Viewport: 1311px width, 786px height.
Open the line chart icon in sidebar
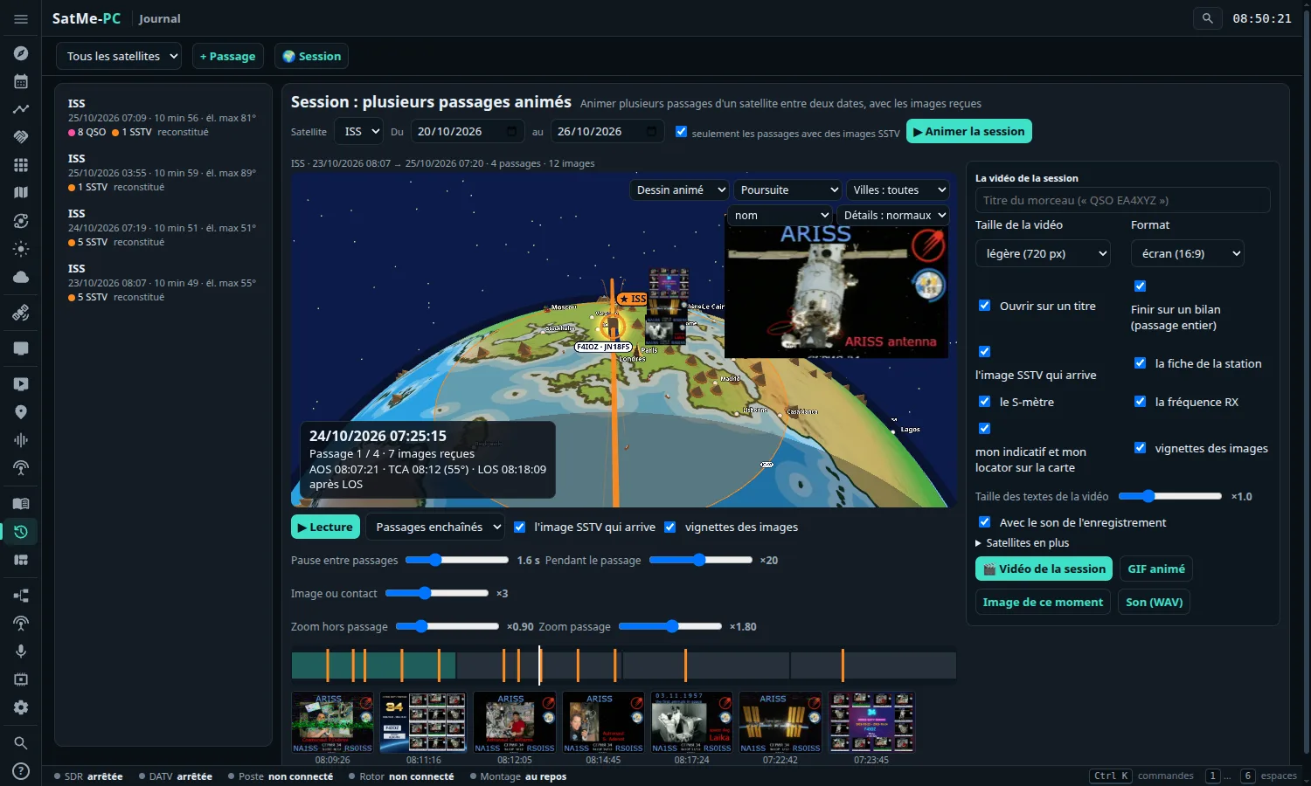(21, 109)
